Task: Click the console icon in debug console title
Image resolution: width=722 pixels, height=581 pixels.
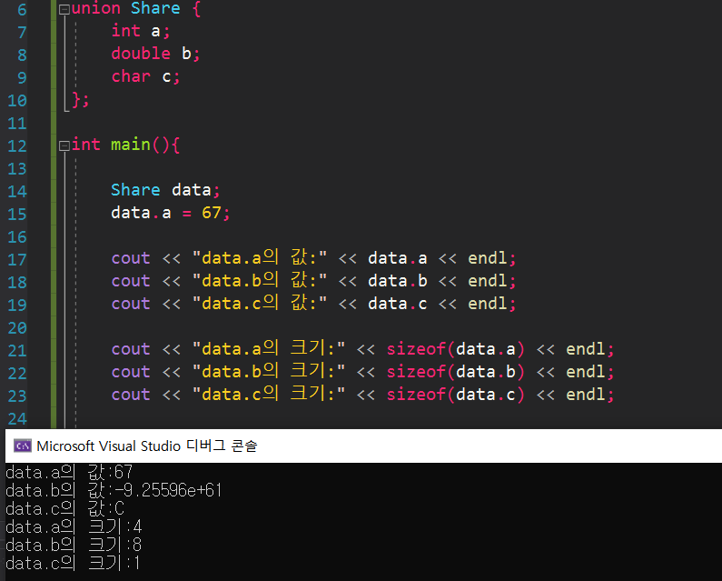Action: [23, 446]
